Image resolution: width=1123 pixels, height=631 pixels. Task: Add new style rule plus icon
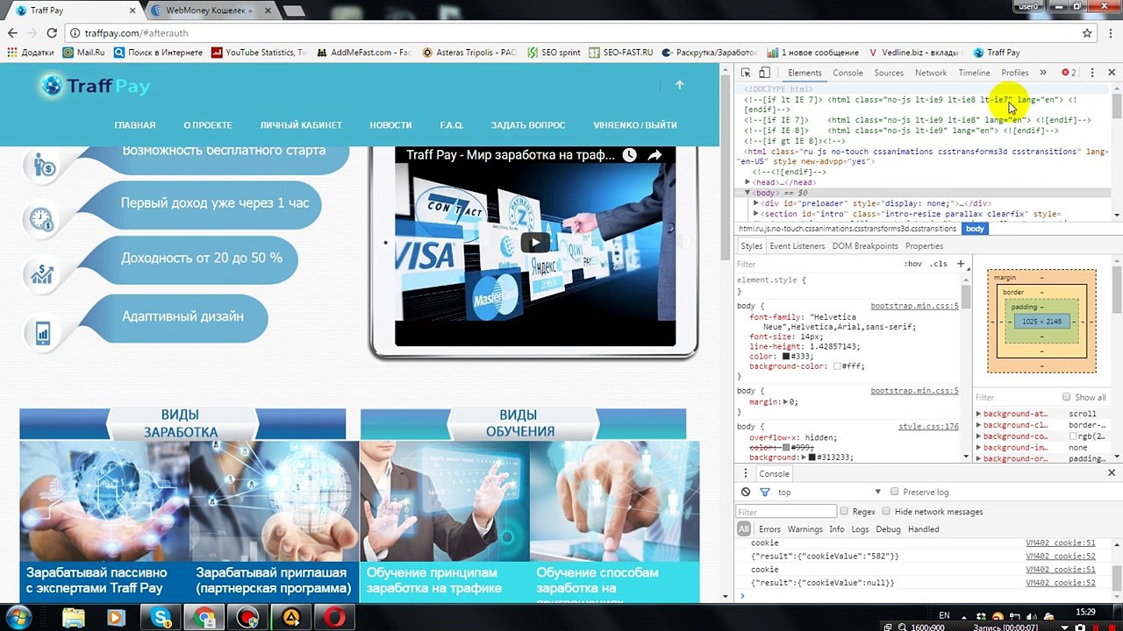(x=961, y=264)
